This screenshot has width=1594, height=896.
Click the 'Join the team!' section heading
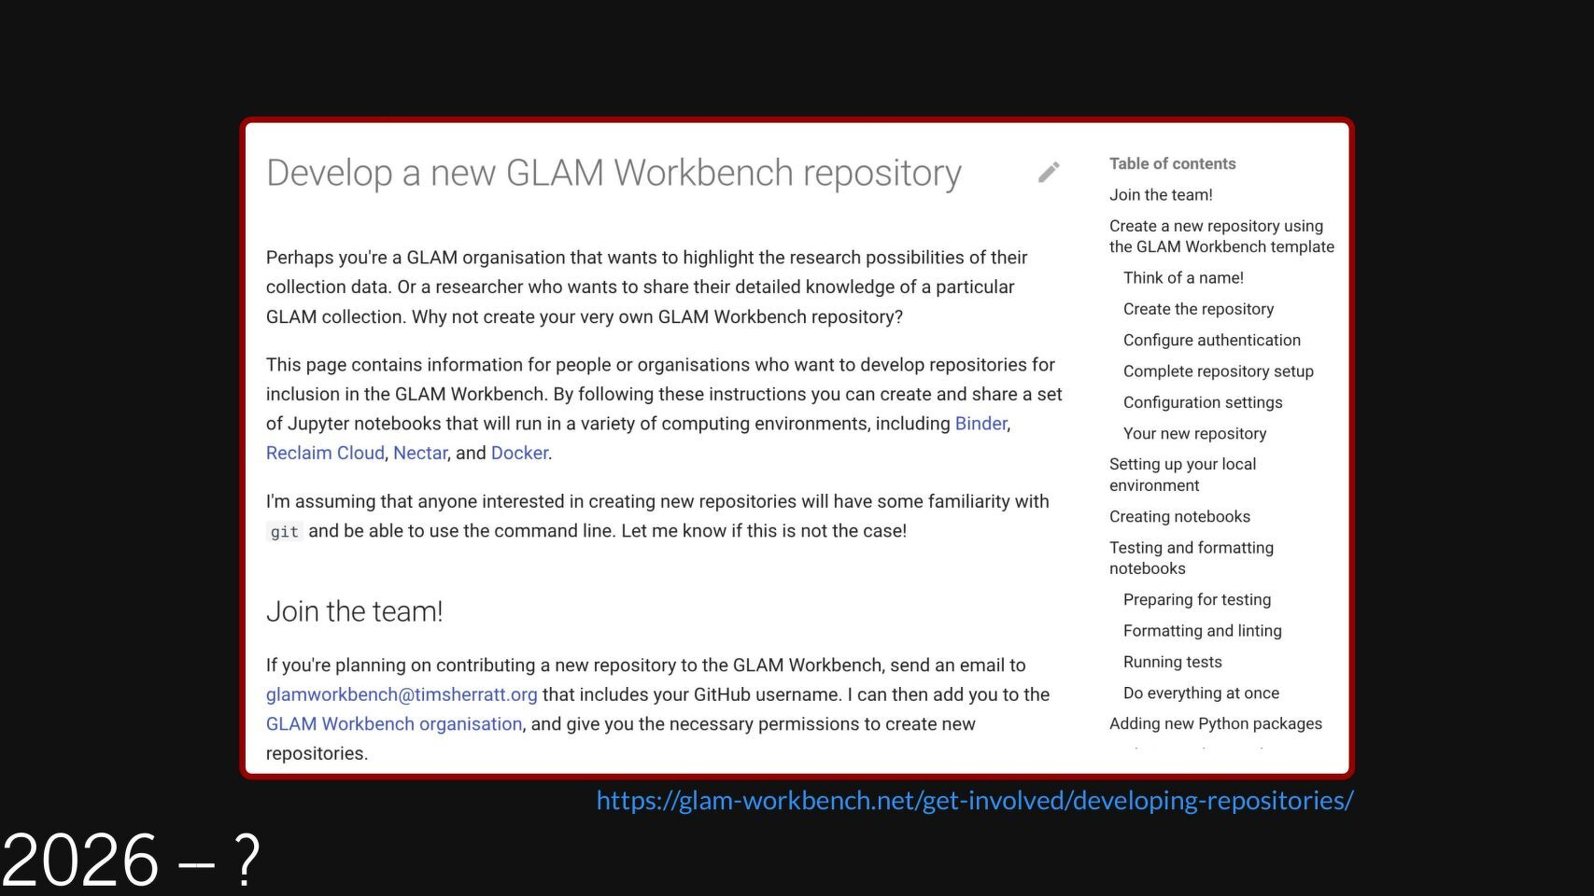coord(355,611)
